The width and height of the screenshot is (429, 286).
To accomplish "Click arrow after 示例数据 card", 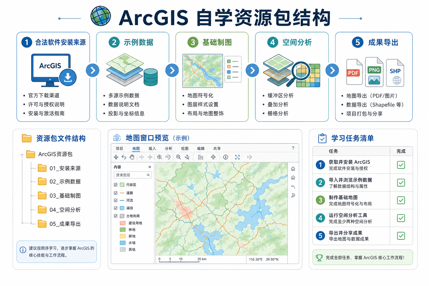I will 172,70.
